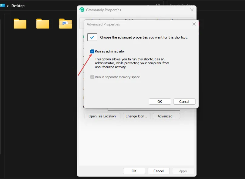Open the Change Icon dialog
The width and height of the screenshot is (245, 179).
pyautogui.click(x=136, y=116)
